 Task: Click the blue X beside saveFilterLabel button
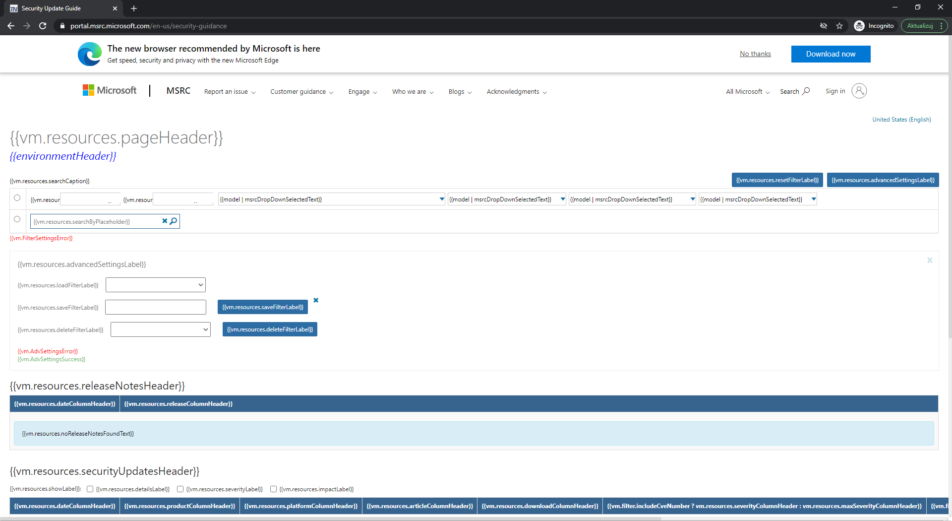pos(316,300)
